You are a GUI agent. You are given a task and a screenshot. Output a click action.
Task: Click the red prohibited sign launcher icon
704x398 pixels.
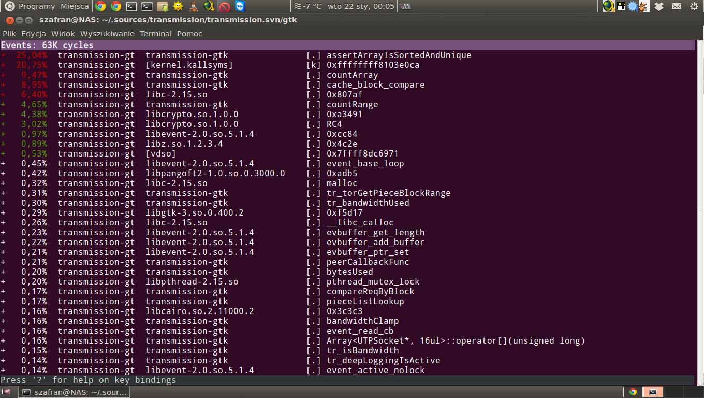click(224, 7)
